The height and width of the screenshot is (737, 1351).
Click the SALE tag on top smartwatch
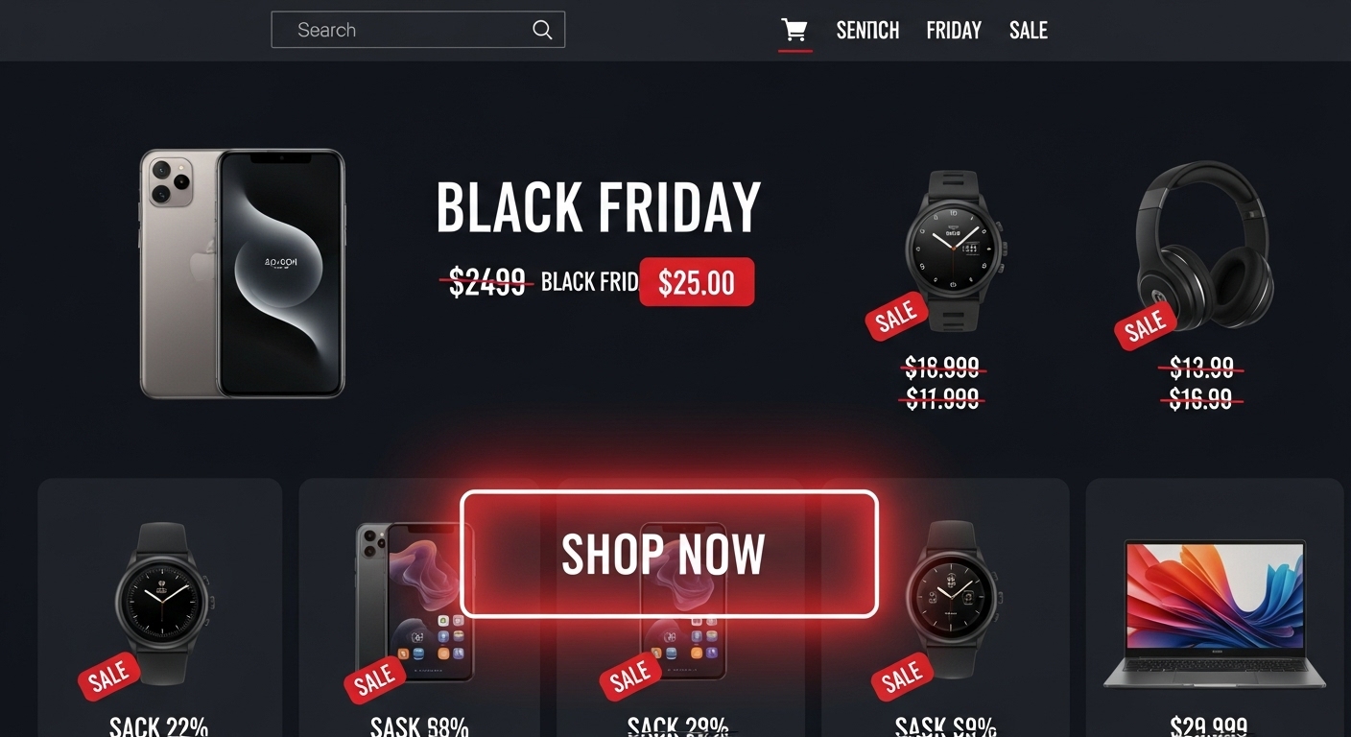897,317
